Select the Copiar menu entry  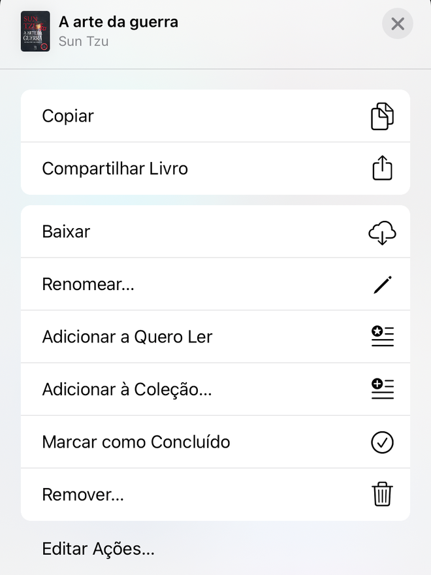(x=215, y=116)
